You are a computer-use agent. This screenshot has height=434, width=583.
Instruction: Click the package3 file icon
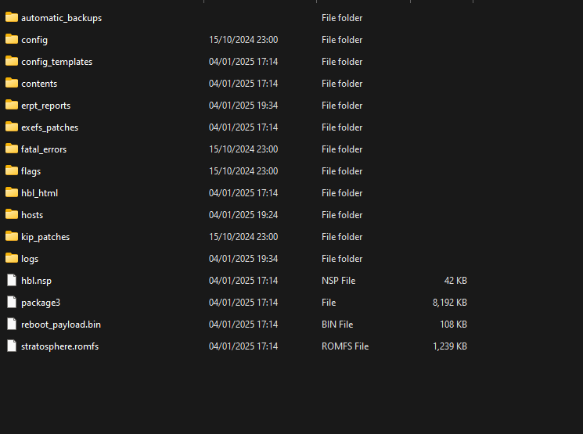point(12,302)
